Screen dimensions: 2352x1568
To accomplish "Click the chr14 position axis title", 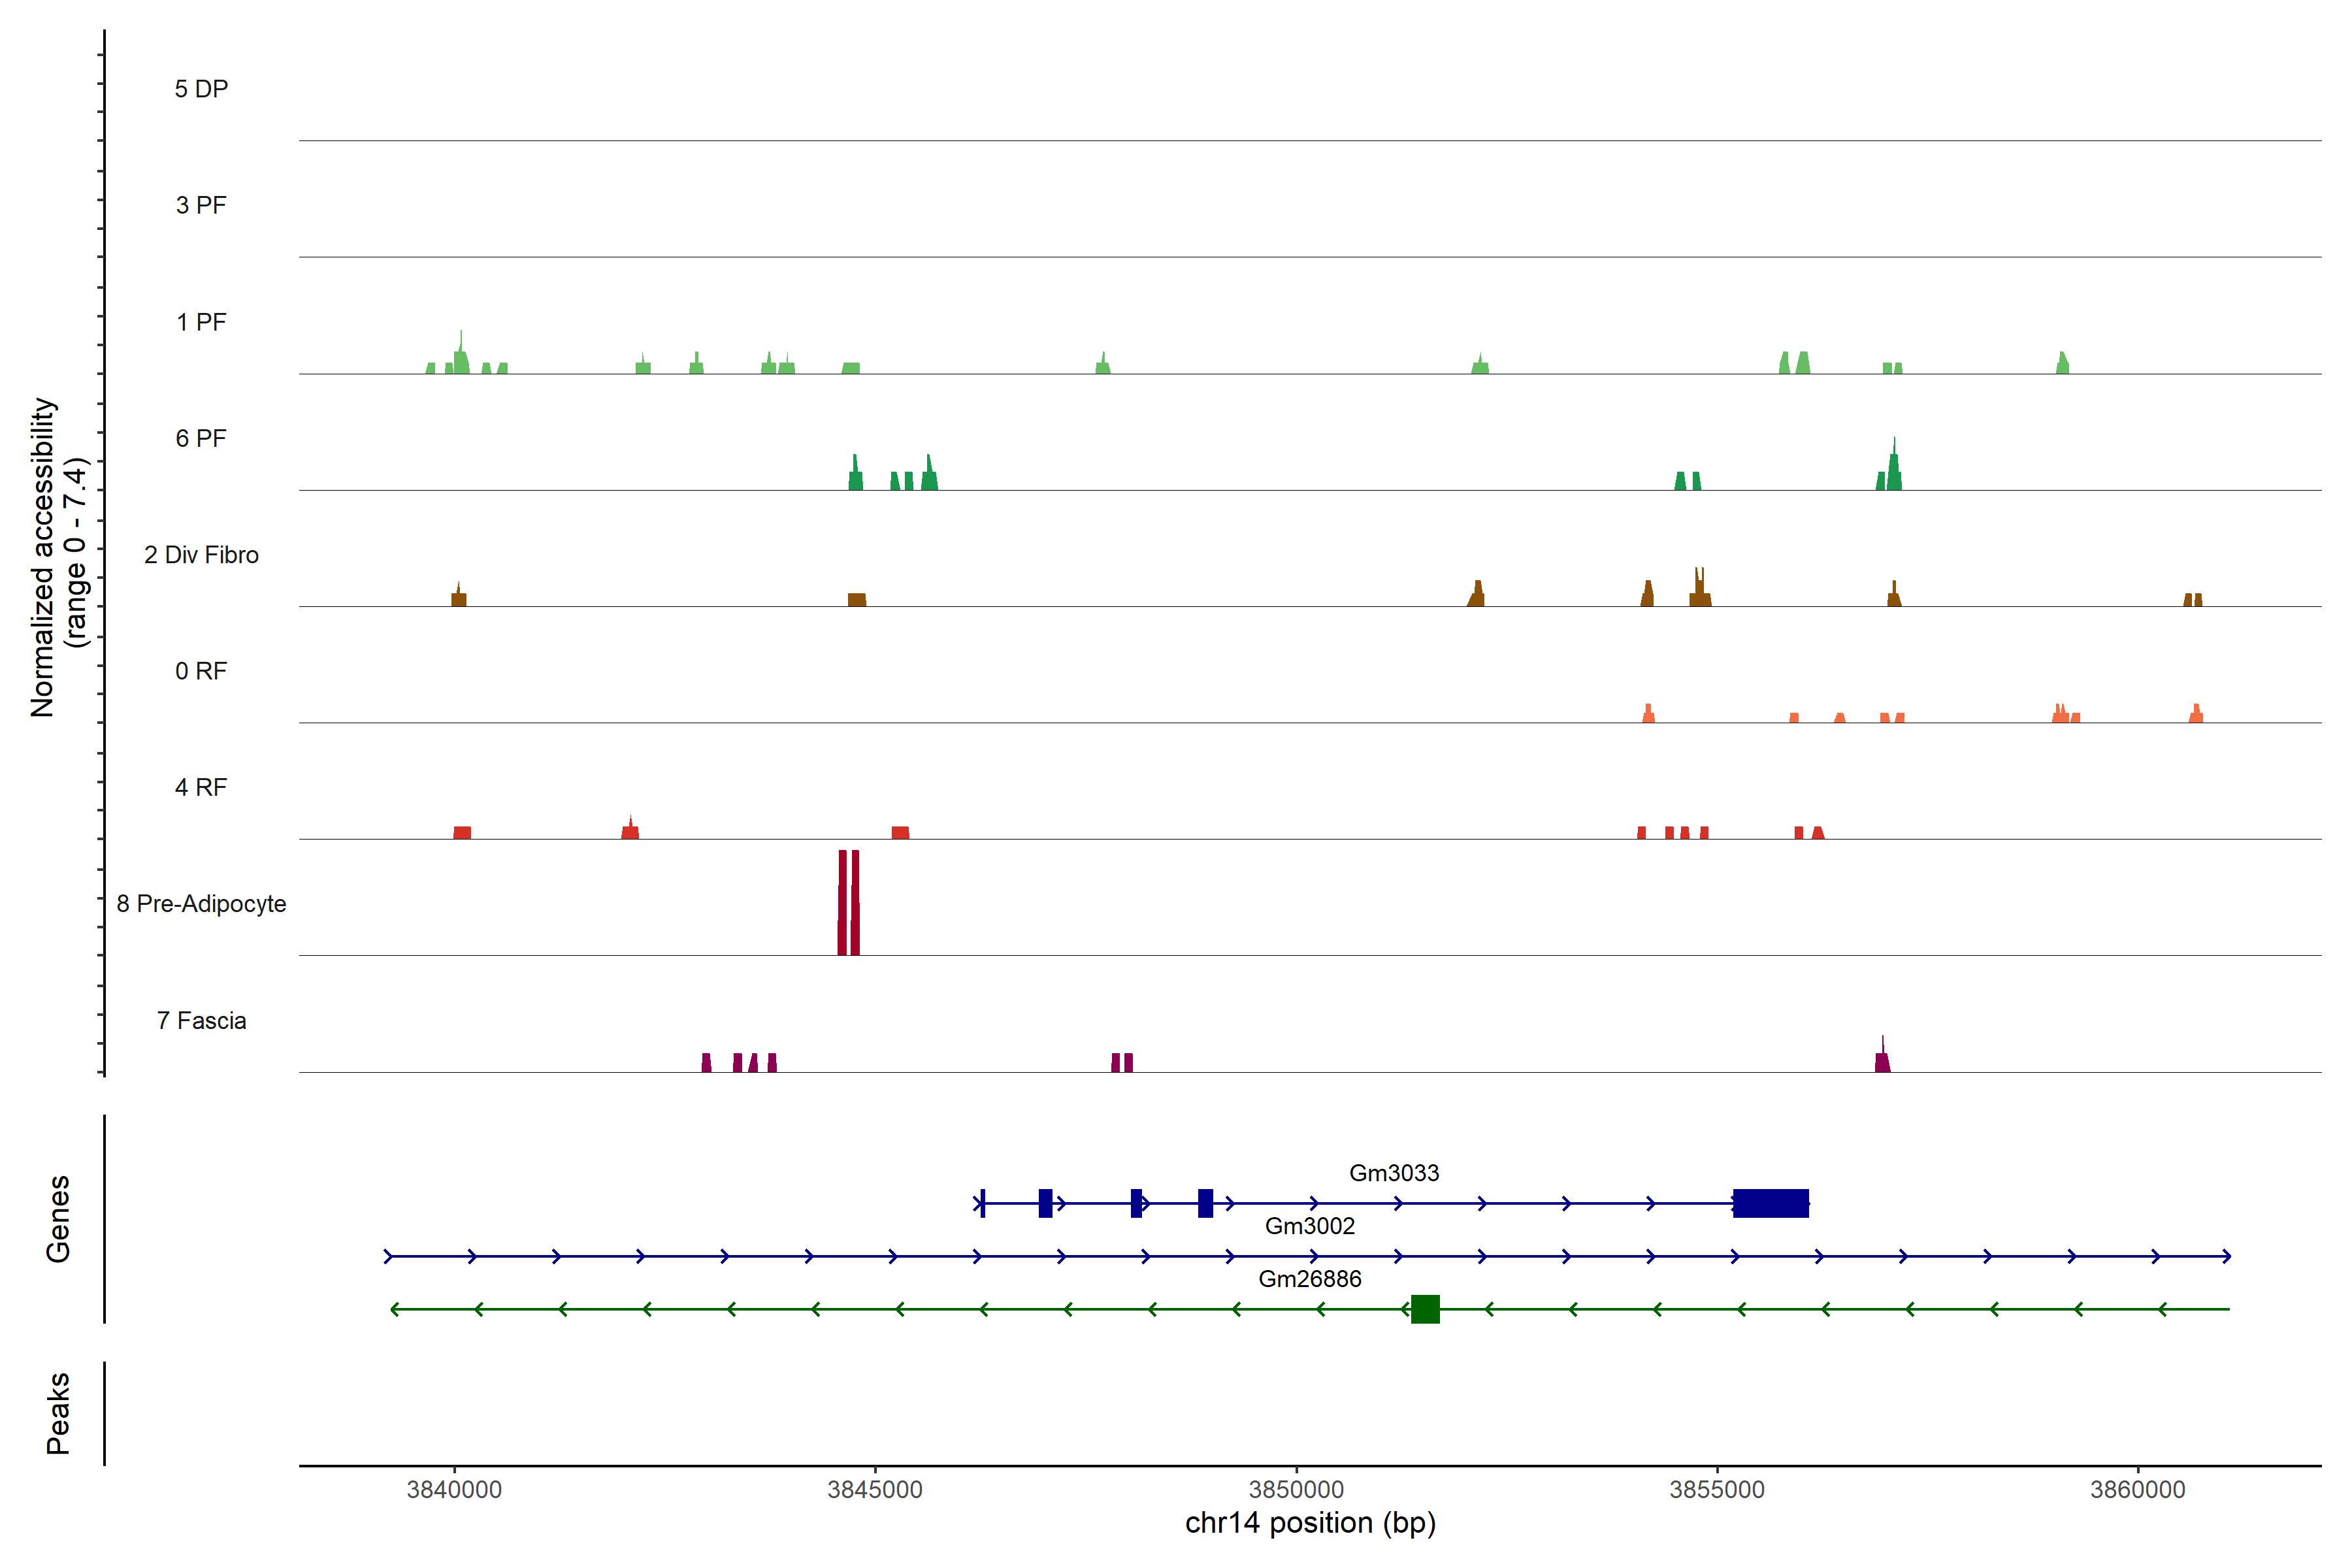I will tap(1309, 1523).
